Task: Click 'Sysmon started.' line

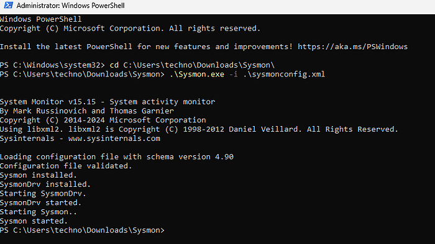Action: (x=34, y=221)
